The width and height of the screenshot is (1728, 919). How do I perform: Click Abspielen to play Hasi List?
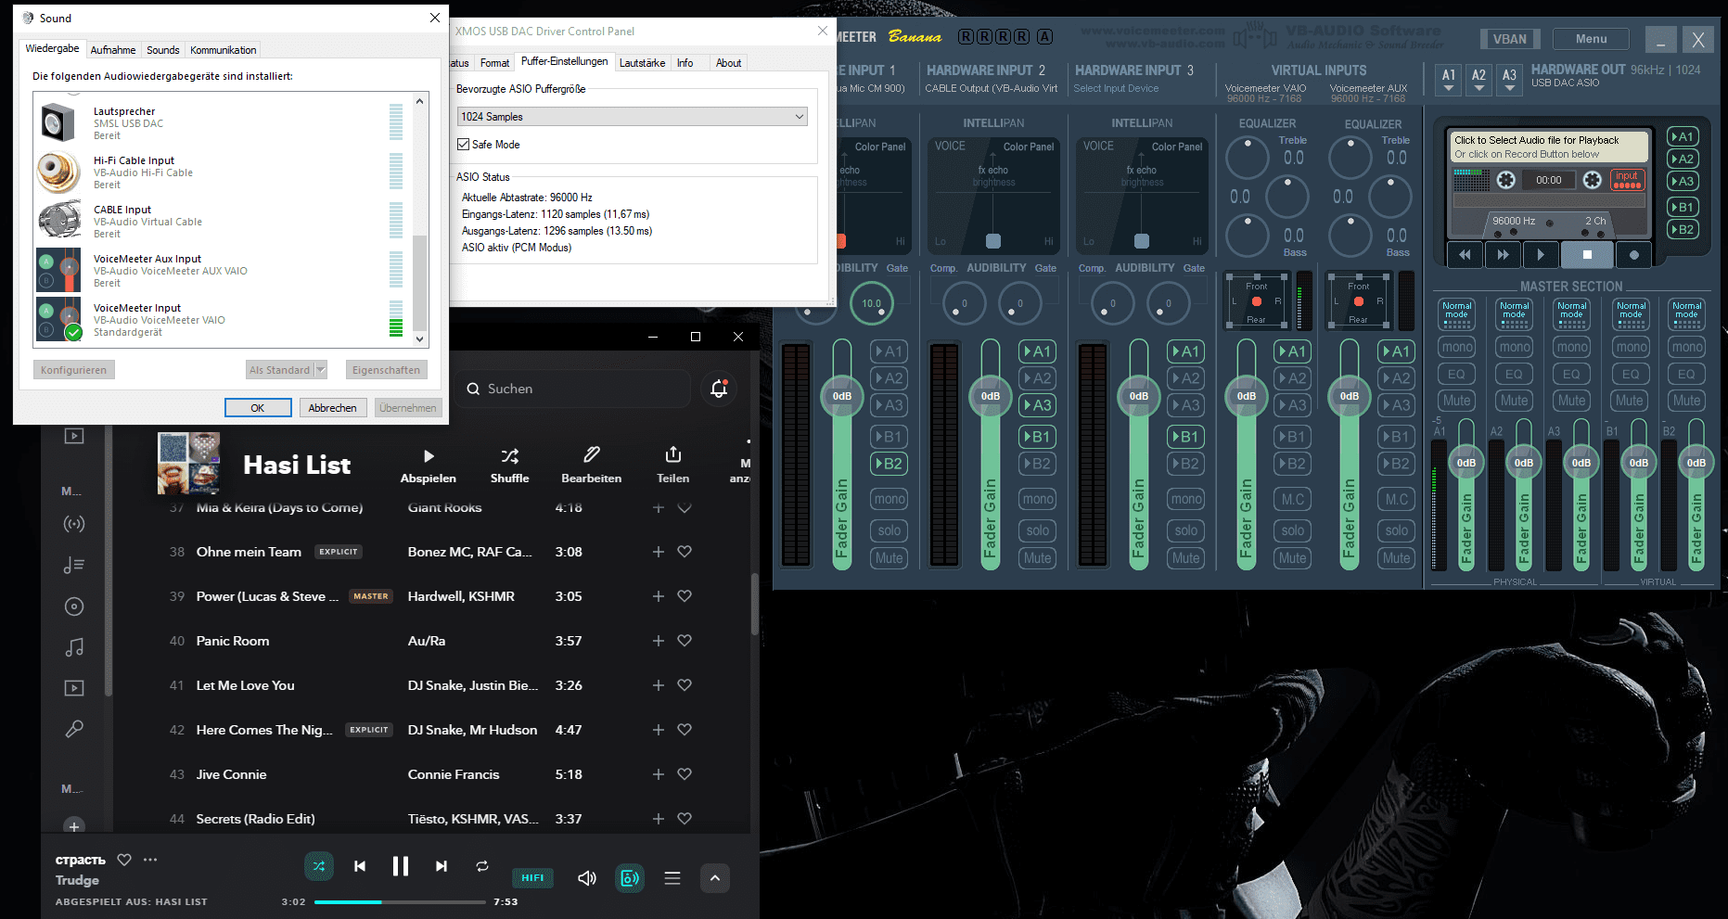point(428,466)
